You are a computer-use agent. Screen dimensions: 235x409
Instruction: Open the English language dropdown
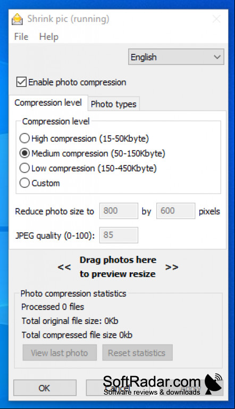176,57
